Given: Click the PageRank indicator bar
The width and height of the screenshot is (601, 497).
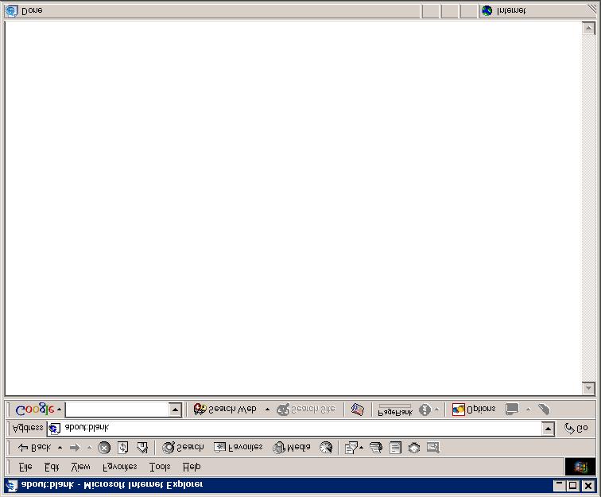Looking at the screenshot, I should [395, 410].
